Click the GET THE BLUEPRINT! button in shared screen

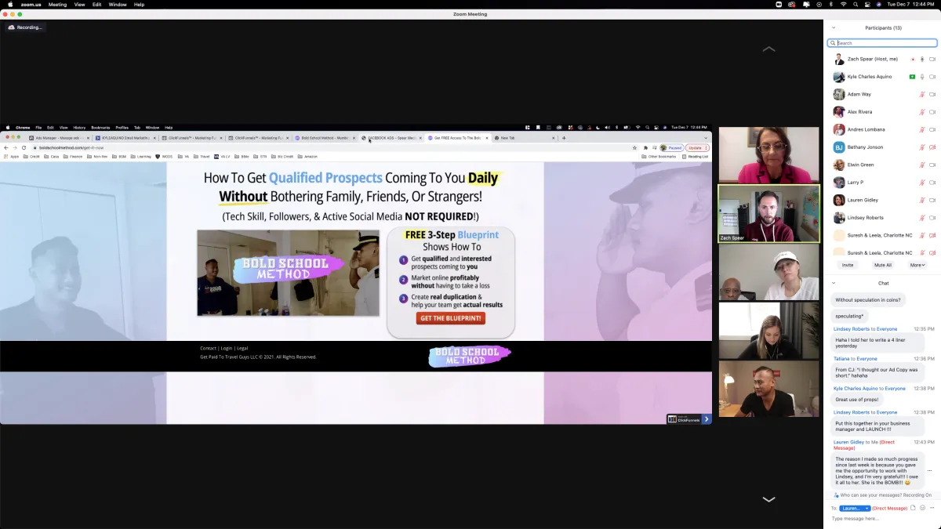[451, 318]
